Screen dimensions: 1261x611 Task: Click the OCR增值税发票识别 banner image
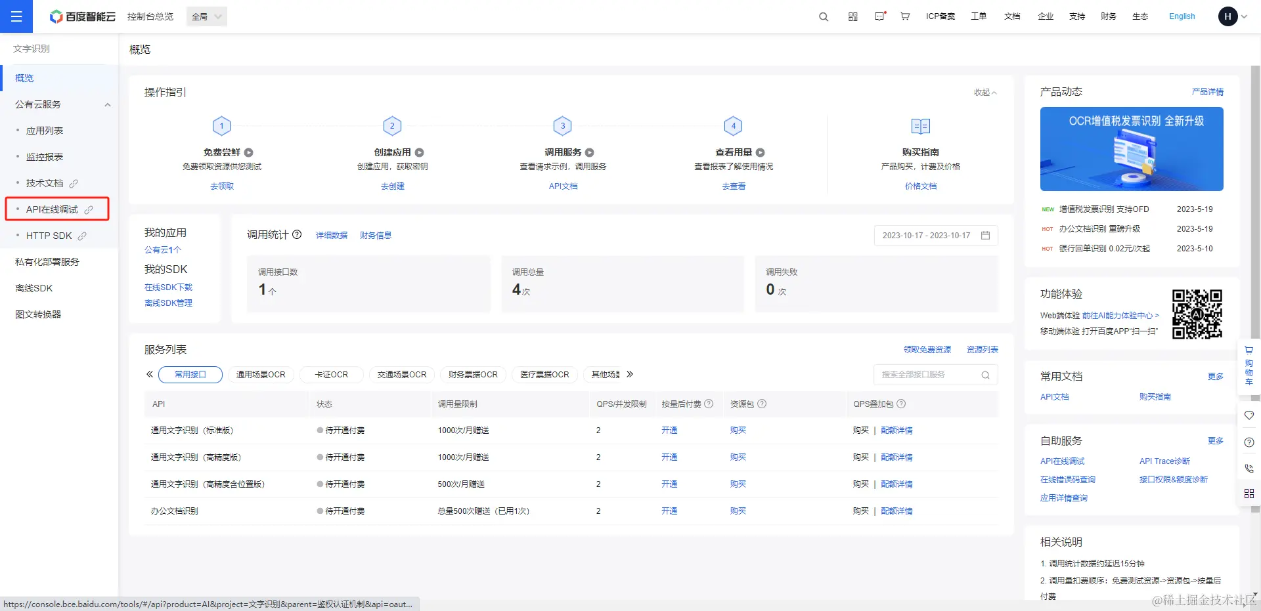(1132, 149)
